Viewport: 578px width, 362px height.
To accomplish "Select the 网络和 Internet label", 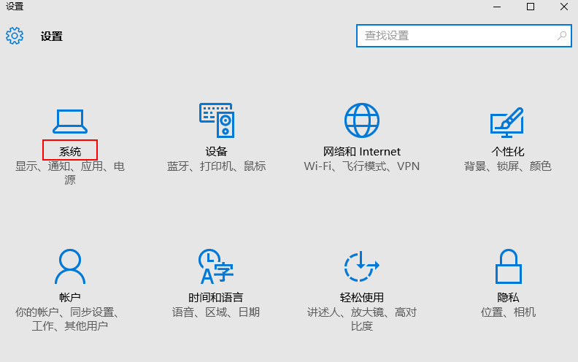I will [x=362, y=152].
